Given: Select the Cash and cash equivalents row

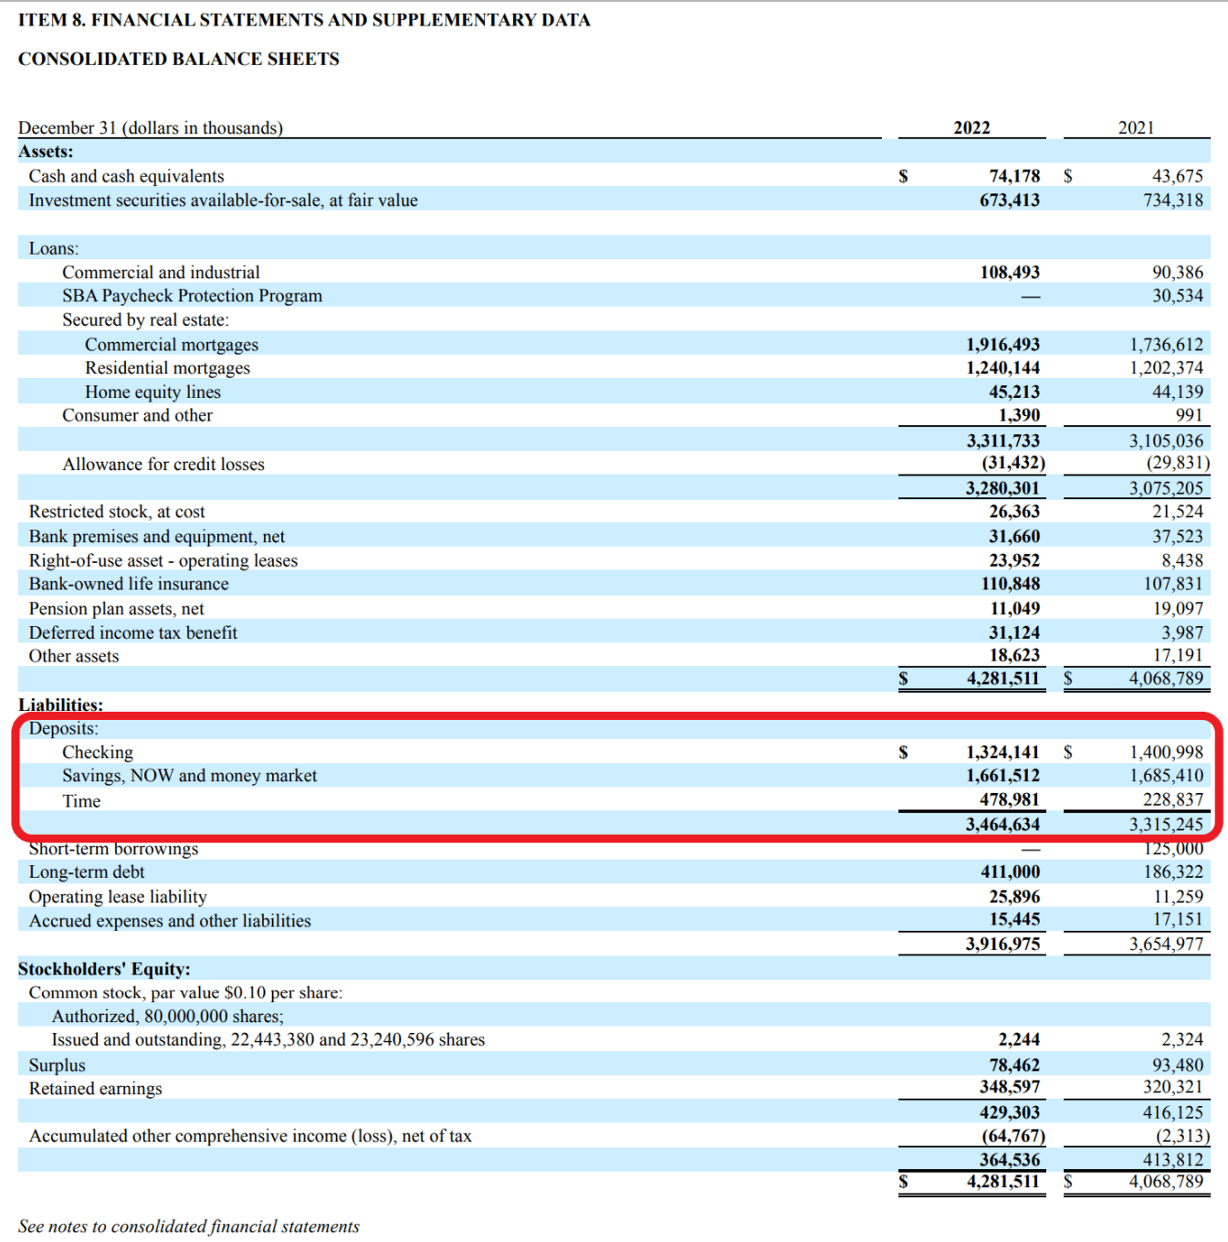Looking at the screenshot, I should click(126, 175).
